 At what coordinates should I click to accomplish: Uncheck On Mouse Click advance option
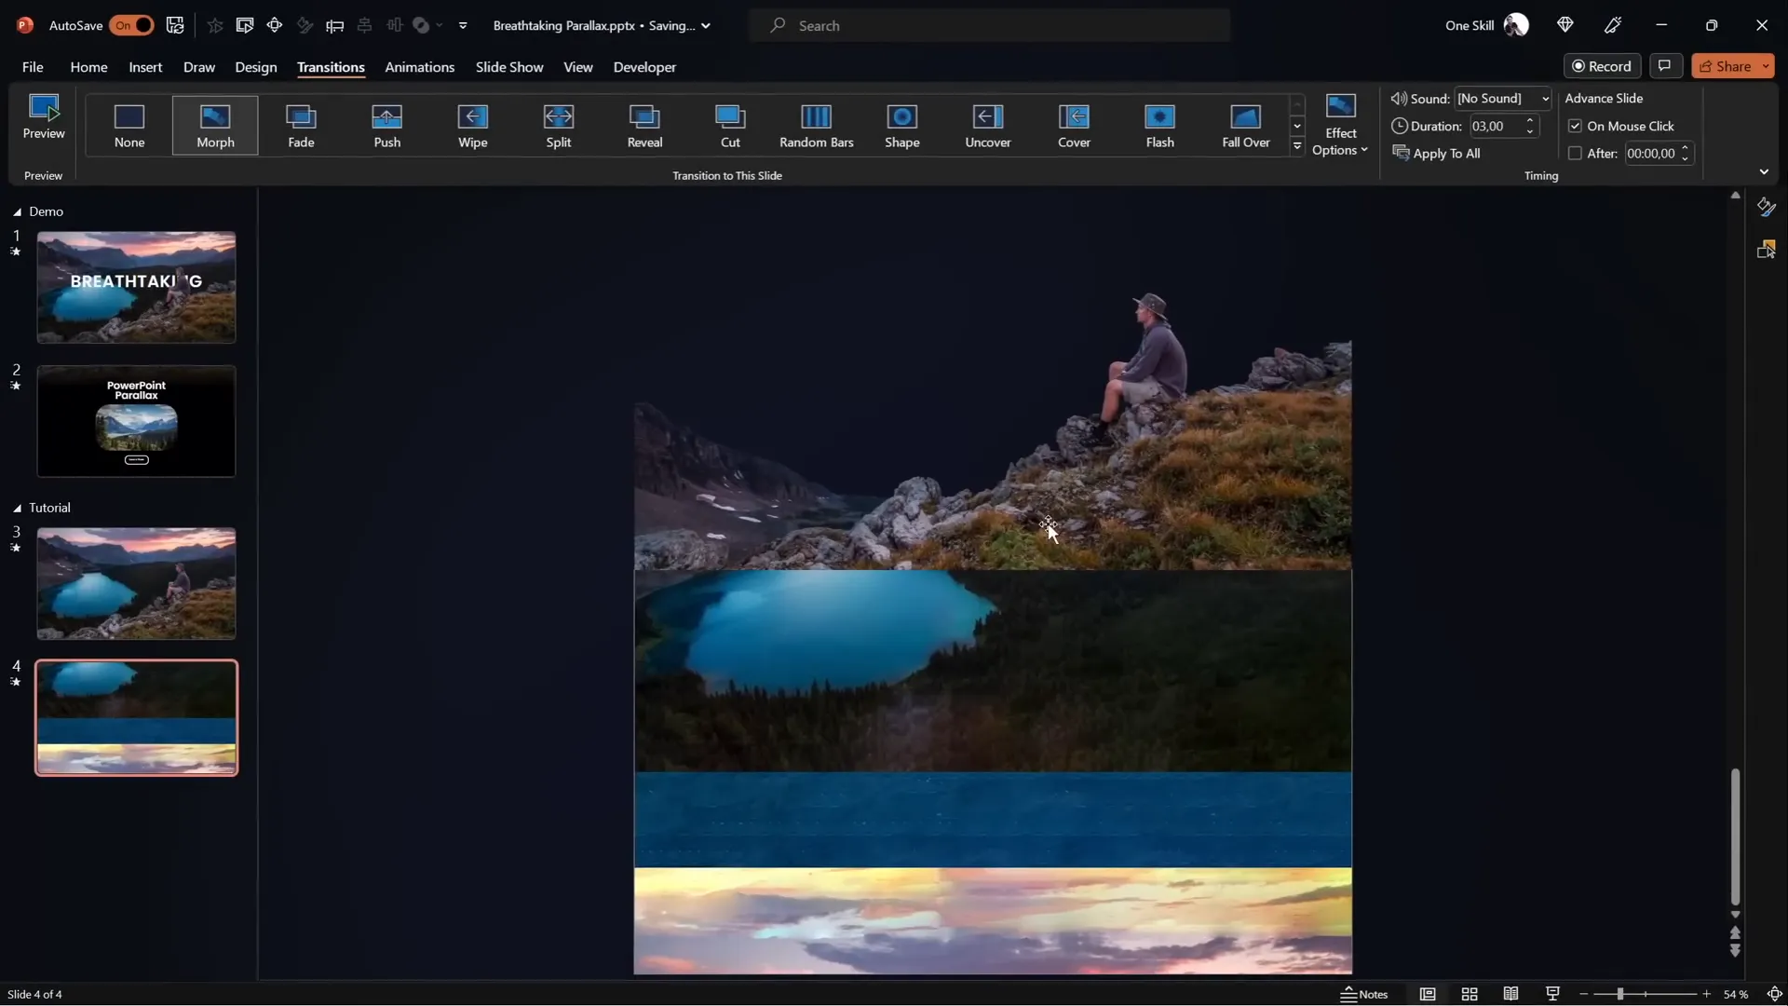(1575, 125)
